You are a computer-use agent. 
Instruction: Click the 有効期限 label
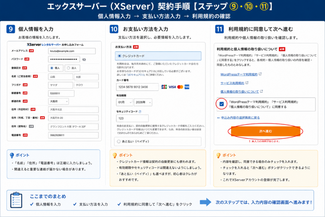(121, 95)
